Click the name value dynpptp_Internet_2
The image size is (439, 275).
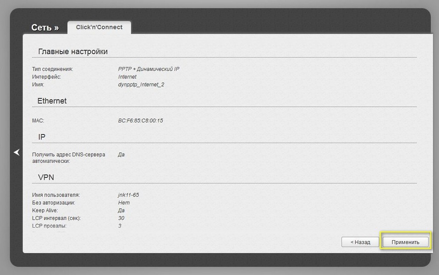[141, 85]
